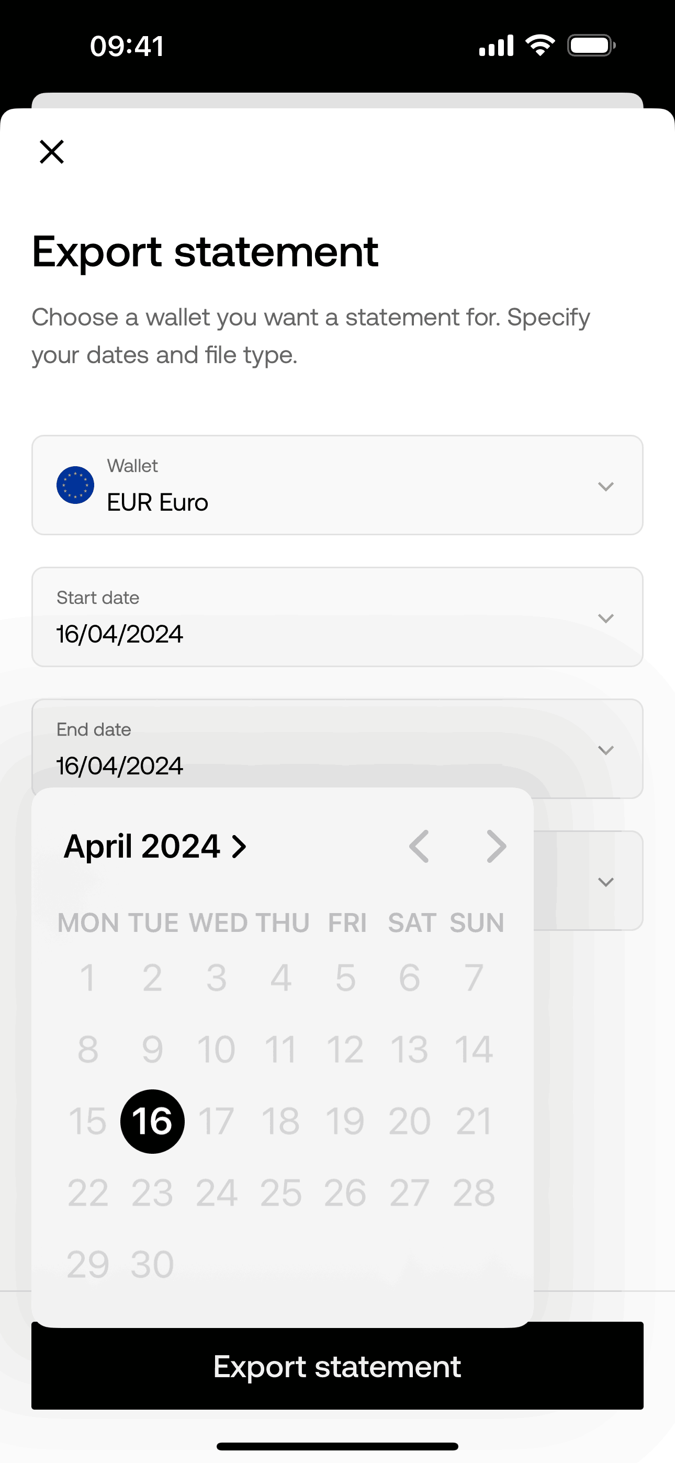The width and height of the screenshot is (675, 1463).
Task: Pick day 12 in the calendar
Action: (345, 1050)
